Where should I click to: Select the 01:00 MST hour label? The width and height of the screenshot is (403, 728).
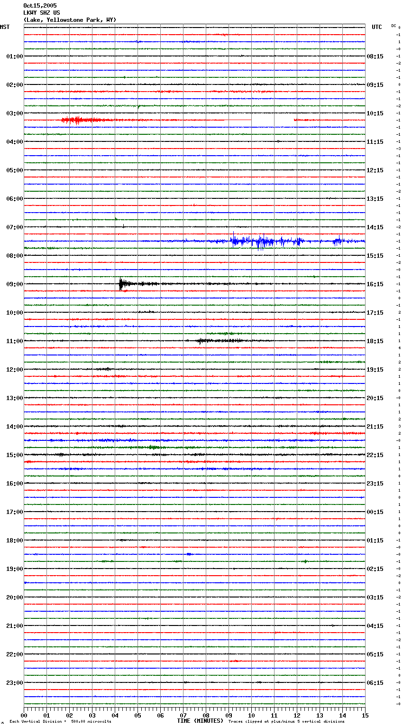[15, 56]
